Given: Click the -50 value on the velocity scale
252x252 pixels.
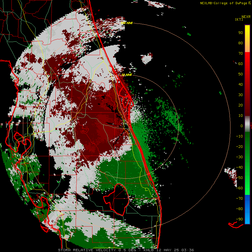Looking at the screenshot, I should click(239, 178).
